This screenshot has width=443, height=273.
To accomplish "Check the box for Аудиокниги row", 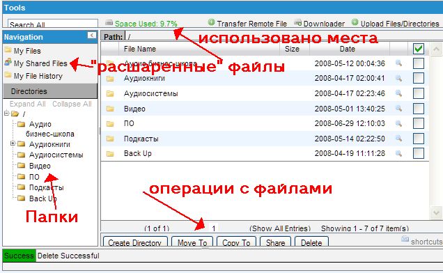I will 419,78.
